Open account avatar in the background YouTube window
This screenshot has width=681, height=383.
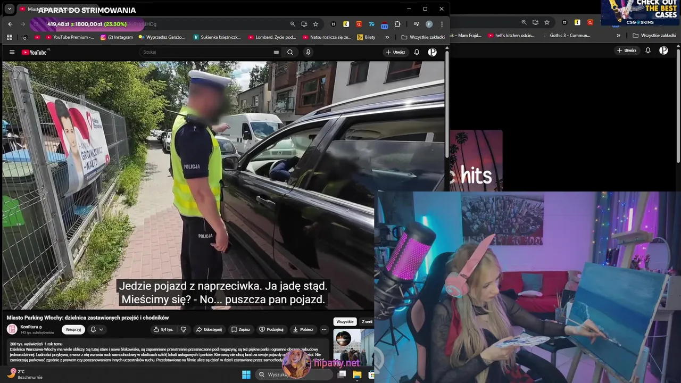[663, 51]
